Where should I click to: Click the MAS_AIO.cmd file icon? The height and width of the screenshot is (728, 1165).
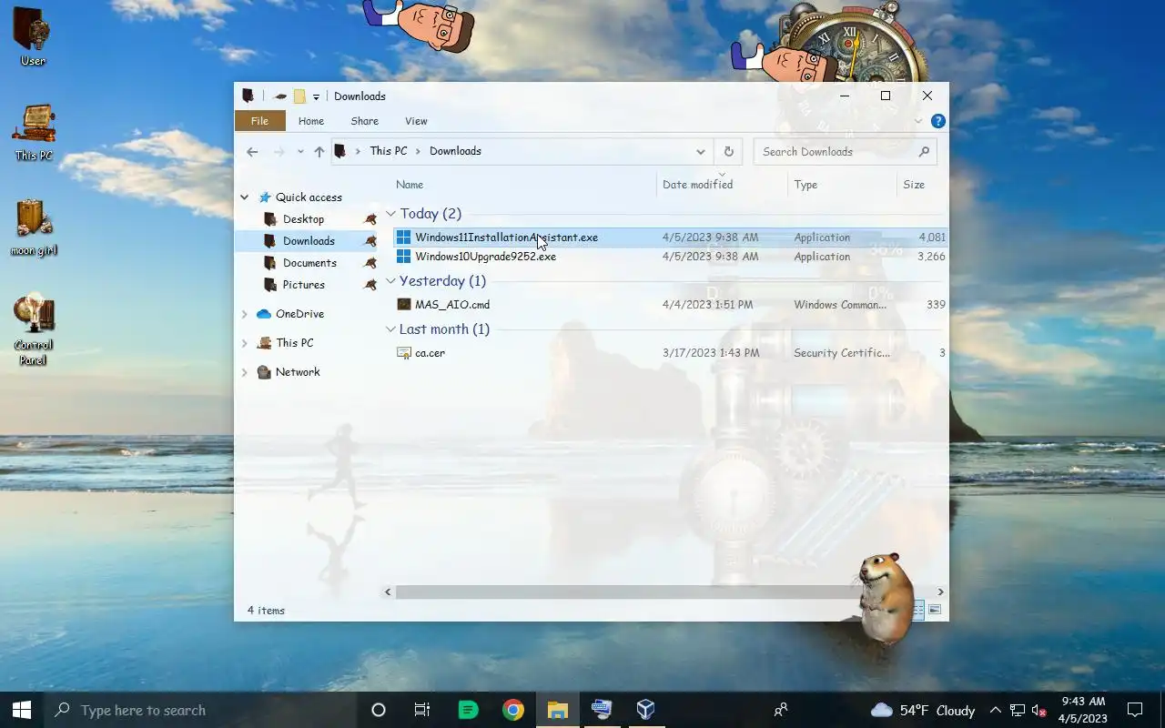(x=404, y=305)
